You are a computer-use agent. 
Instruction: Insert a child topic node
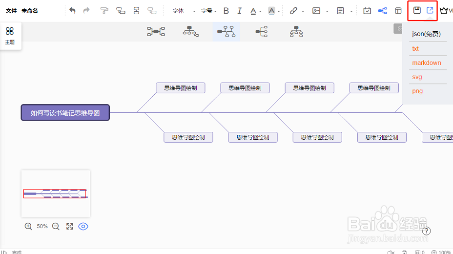point(121,11)
